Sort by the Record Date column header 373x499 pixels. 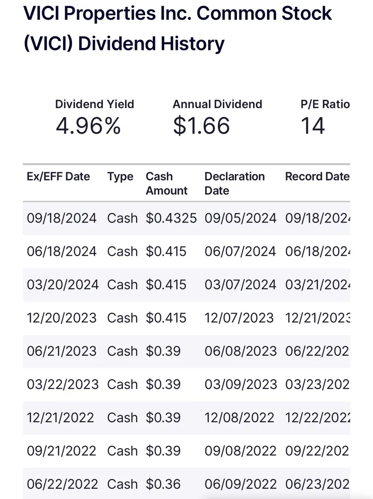pyautogui.click(x=317, y=177)
